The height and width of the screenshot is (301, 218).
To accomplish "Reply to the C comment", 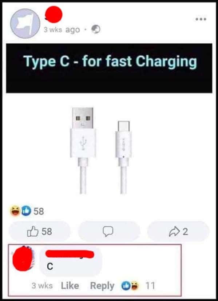I will point(102,286).
